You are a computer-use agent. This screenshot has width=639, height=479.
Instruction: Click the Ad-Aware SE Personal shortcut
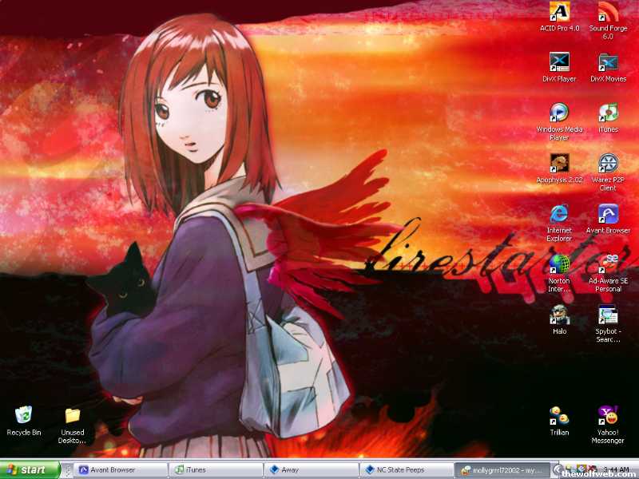click(x=608, y=273)
